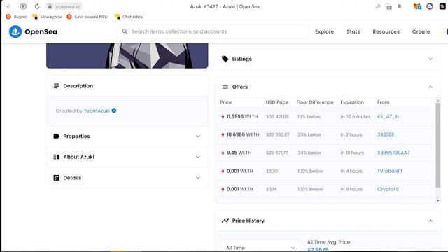The height and width of the screenshot is (252, 448).
Task: Open the TVroboNFT offerer profile
Action: tap(390, 171)
